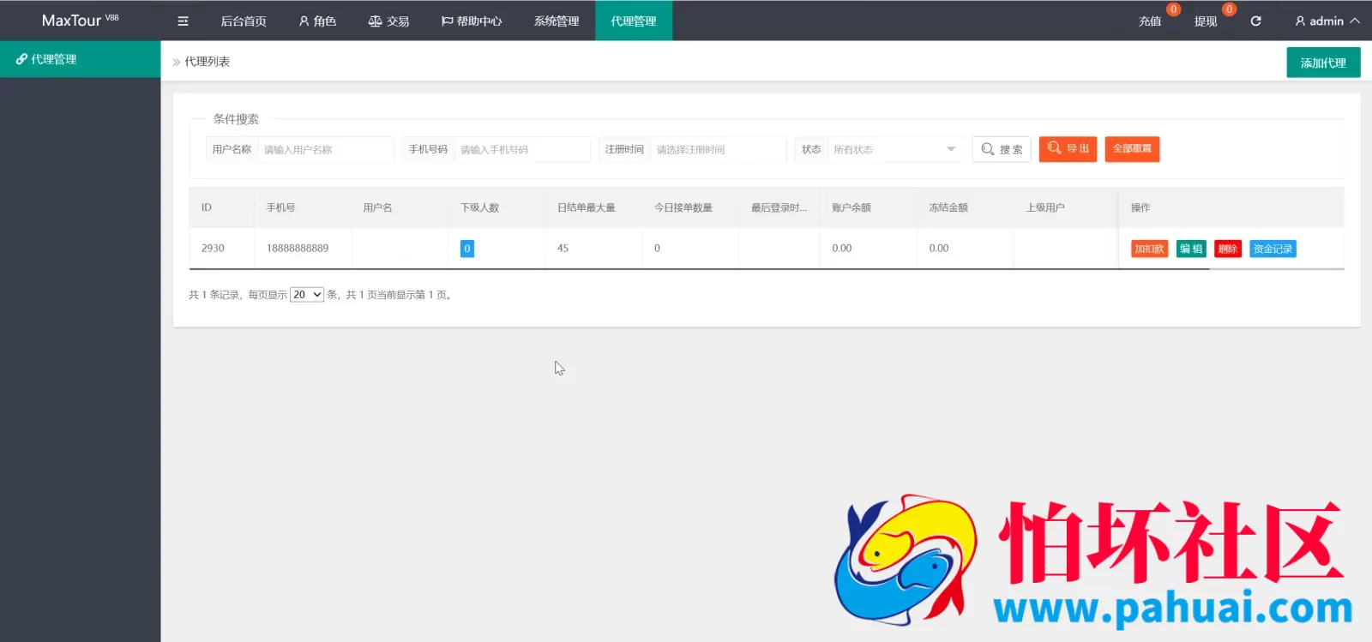The image size is (1372, 642).
Task: Click 提现 in the top bar
Action: (1206, 21)
